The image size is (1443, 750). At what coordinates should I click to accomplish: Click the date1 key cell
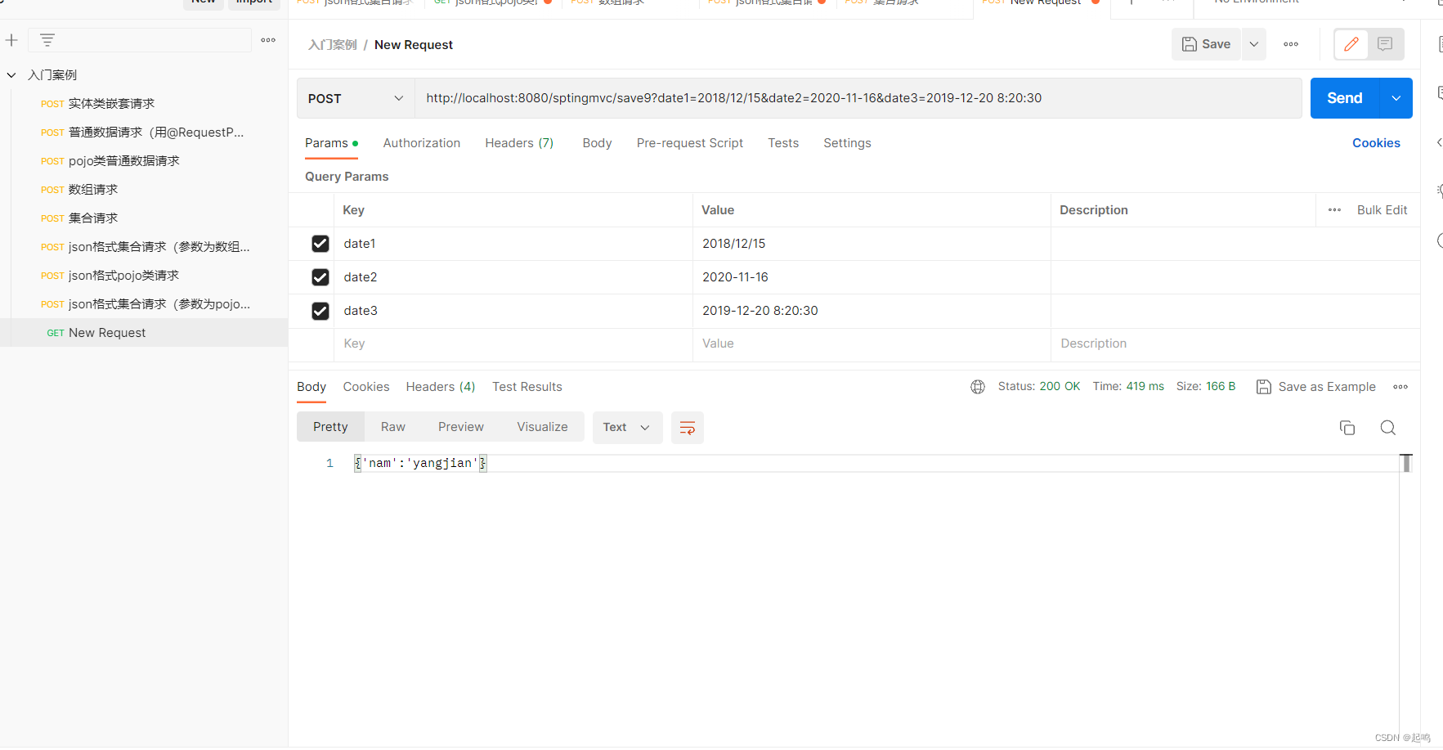513,244
